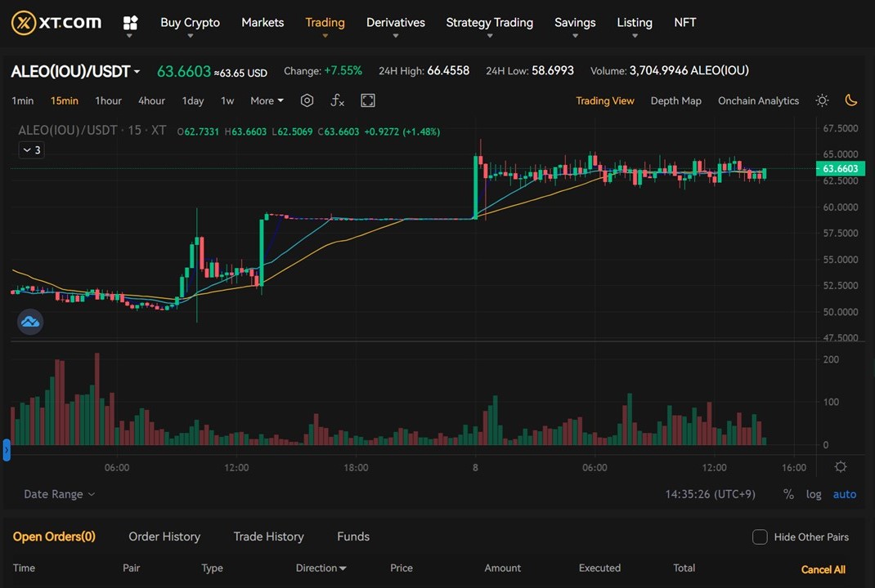Switch to Depth Map view
The height and width of the screenshot is (588, 875).
(x=675, y=101)
